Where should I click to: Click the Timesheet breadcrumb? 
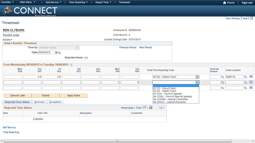coord(124,2)
